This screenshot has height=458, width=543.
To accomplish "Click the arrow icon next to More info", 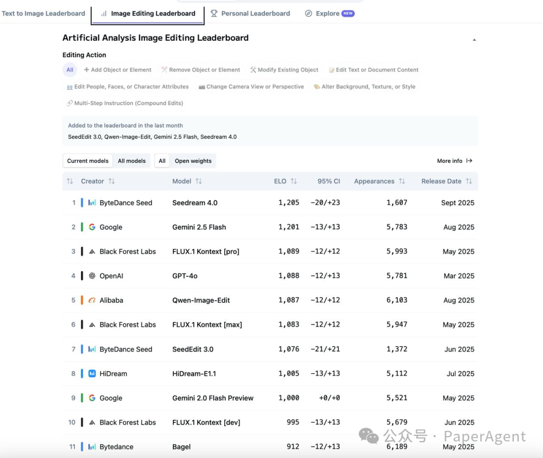I will click(469, 161).
